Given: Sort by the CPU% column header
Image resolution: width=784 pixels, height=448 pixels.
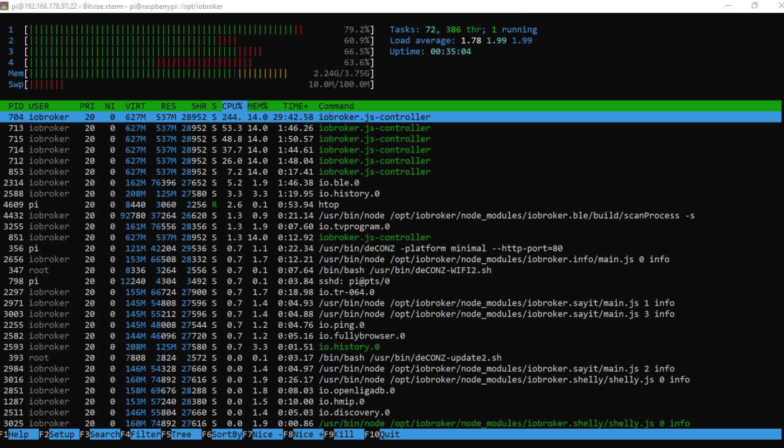Looking at the screenshot, I should coord(232,106).
